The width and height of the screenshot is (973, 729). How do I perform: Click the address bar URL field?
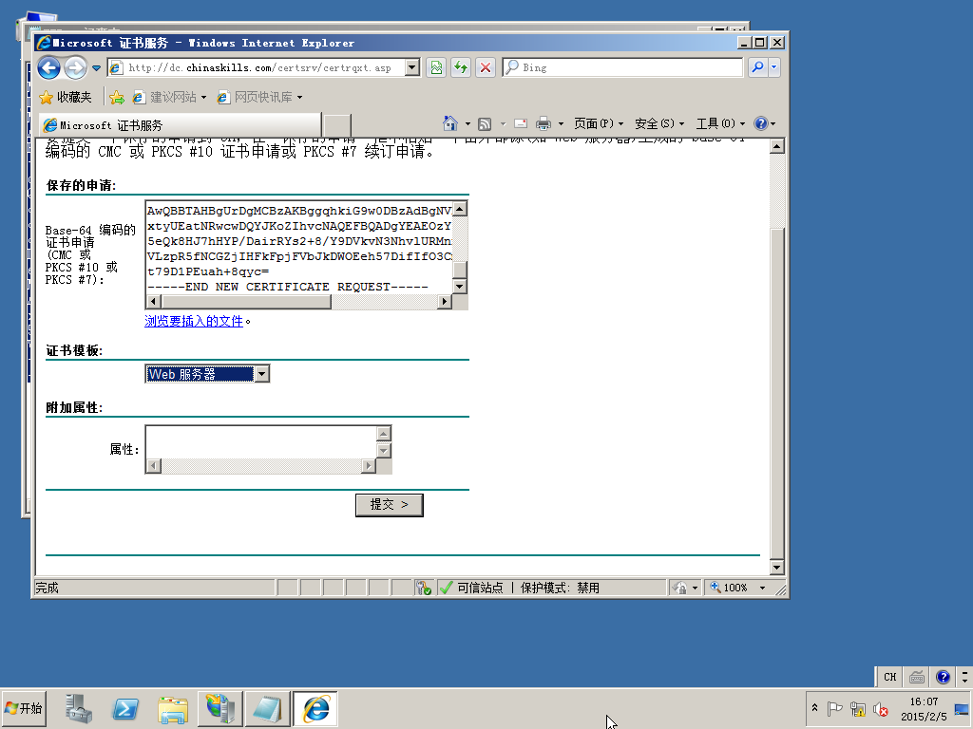point(257,67)
